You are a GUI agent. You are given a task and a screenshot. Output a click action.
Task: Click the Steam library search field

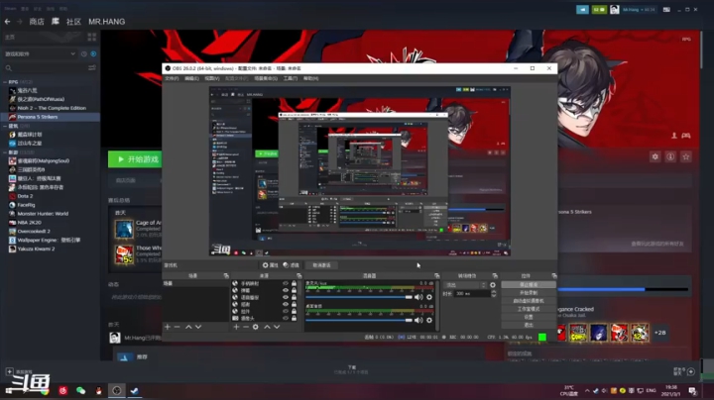(46, 67)
